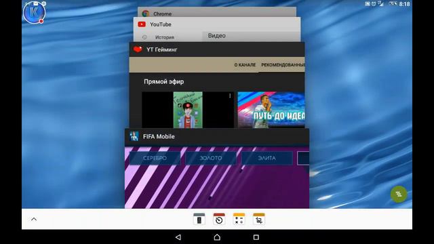The image size is (434, 244).
Task: Tap the signal strength status icon
Action: 381,4
